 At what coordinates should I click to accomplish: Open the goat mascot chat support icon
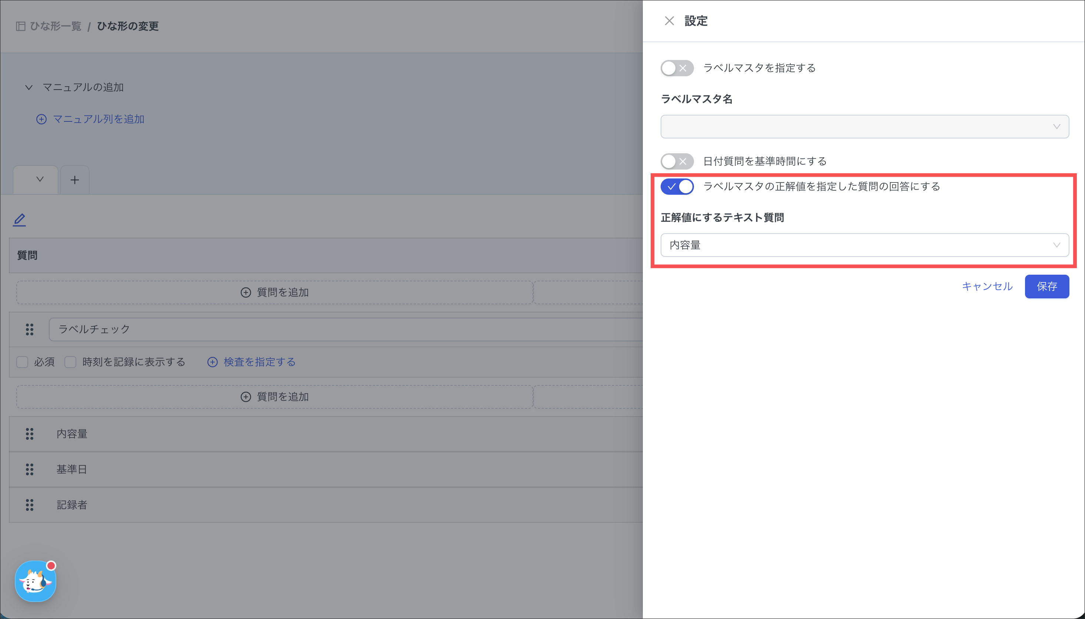point(35,581)
